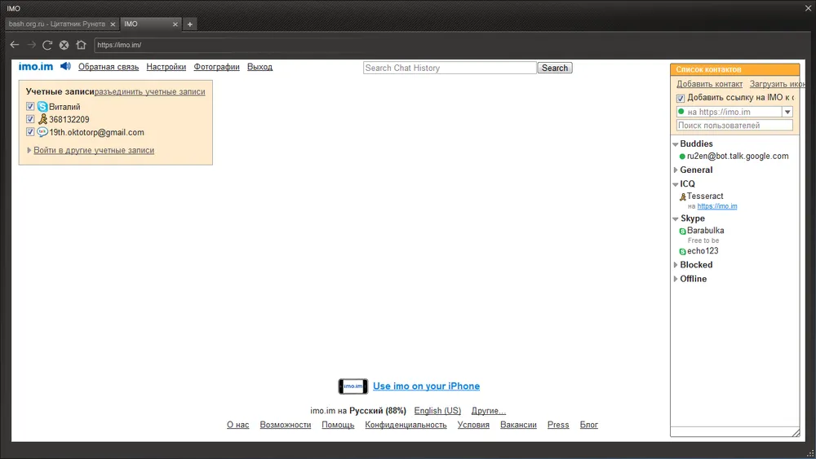This screenshot has width=816, height=459.
Task: Uncheck the 19th.oktotorp@gmail.com account checkbox
Action: (x=30, y=132)
